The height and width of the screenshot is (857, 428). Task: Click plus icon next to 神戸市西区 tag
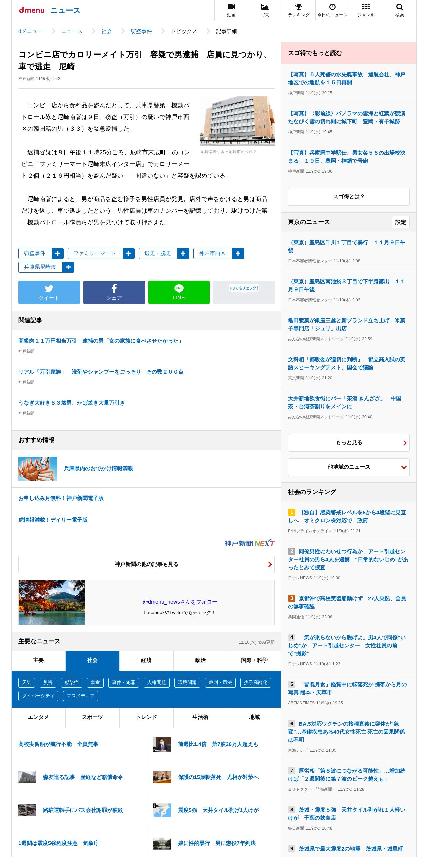click(x=238, y=253)
